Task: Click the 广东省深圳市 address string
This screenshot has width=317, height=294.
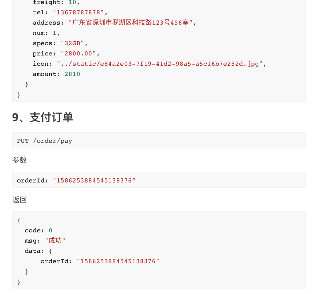Action: click(x=132, y=23)
